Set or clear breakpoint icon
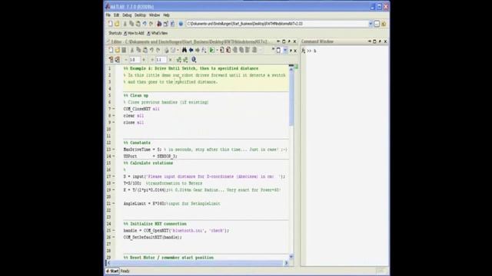Image resolution: width=492 pixels, height=276 pixels. tap(222, 50)
